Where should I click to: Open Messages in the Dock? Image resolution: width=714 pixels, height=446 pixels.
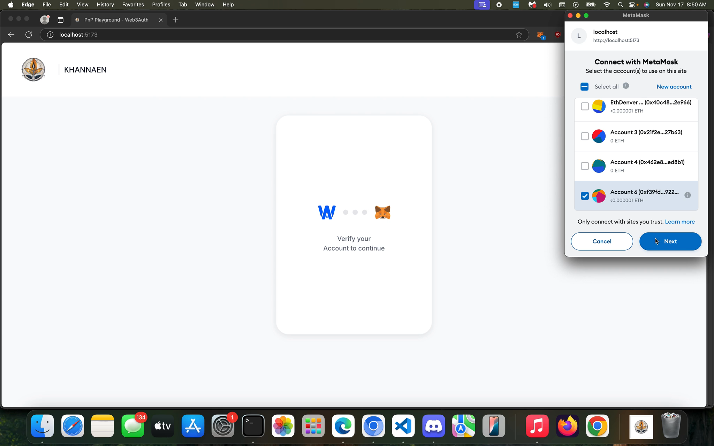(x=133, y=426)
